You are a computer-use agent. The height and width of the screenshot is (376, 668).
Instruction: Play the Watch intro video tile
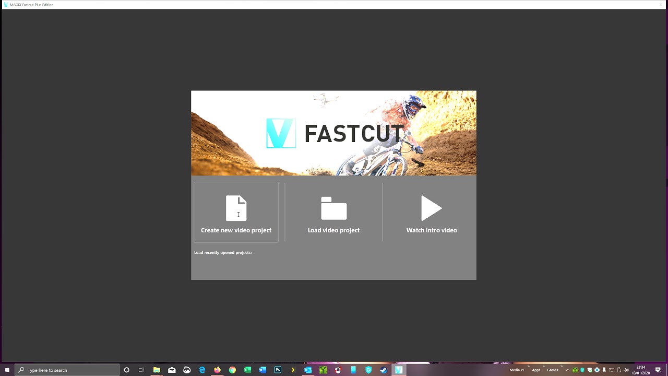432,212
